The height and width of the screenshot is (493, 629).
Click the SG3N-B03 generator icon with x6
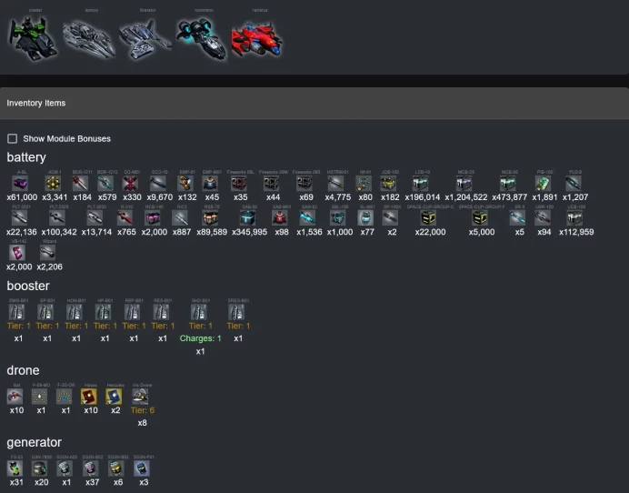116,468
